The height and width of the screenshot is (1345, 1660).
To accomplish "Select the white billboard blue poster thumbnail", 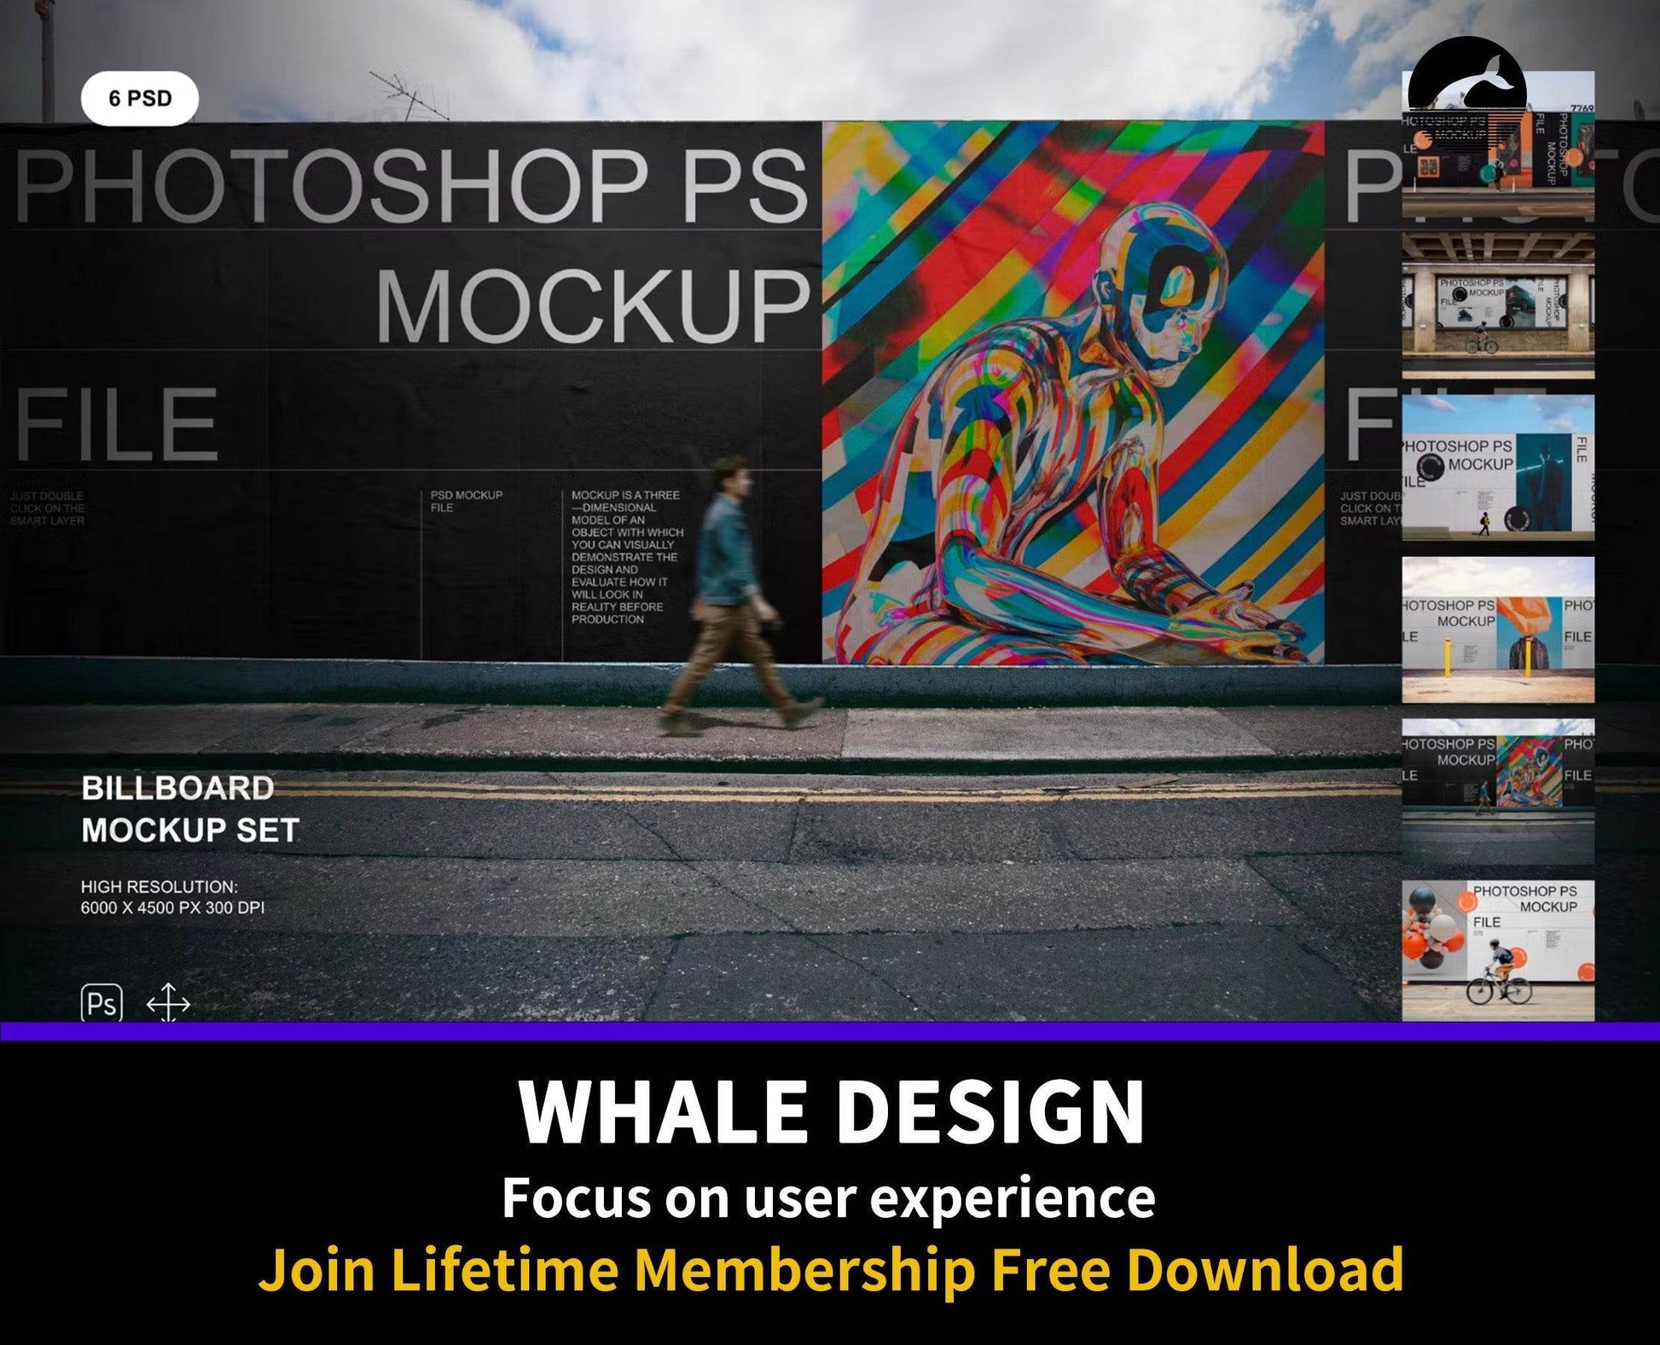I will pos(1498,467).
